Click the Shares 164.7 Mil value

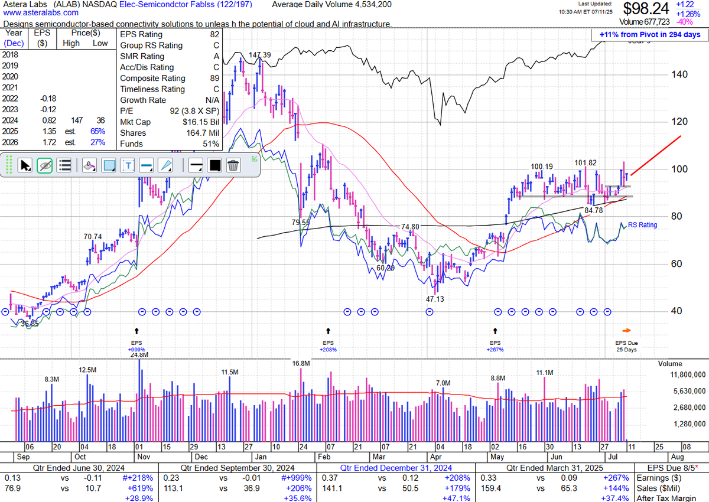[x=202, y=133]
